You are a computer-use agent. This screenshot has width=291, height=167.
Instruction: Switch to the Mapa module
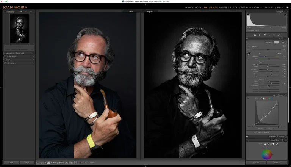coord(223,8)
